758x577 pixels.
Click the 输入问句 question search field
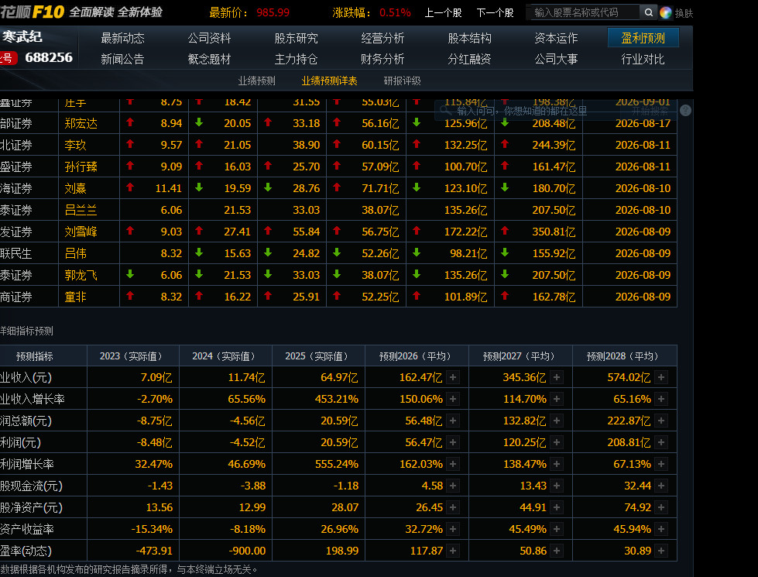pyautogui.click(x=527, y=111)
